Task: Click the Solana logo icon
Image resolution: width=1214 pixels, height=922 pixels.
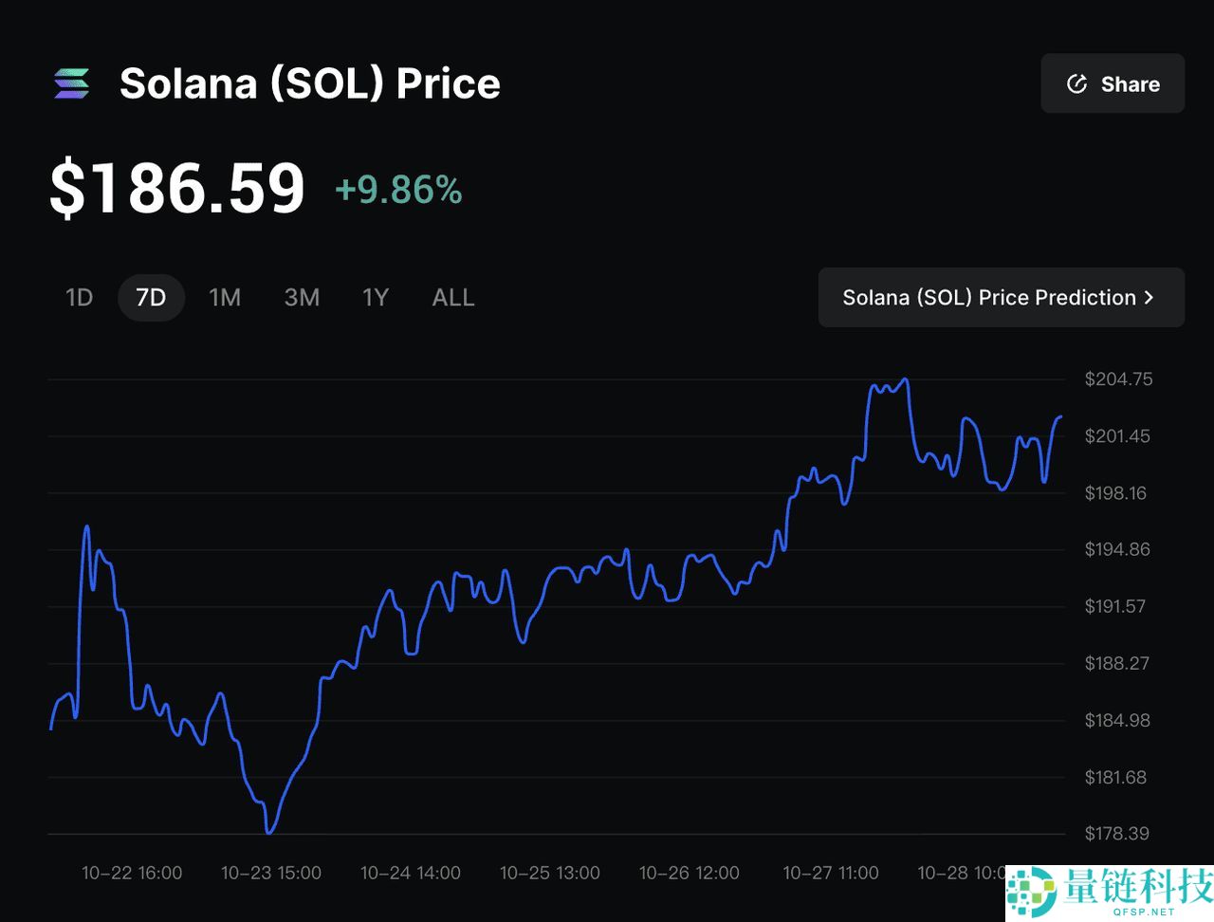Action: click(x=69, y=83)
